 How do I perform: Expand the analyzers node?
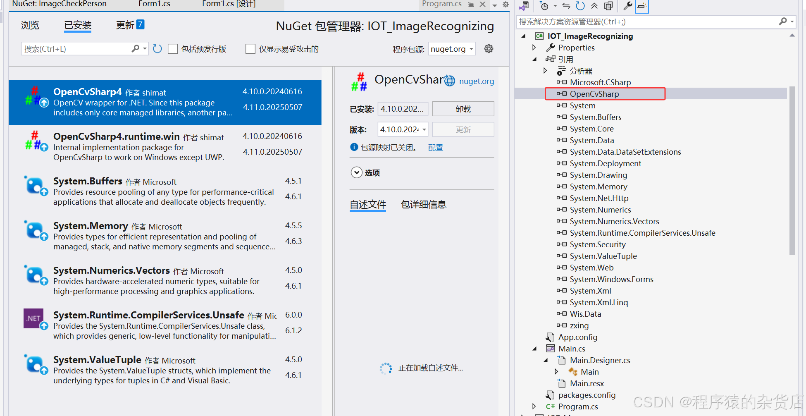click(x=545, y=71)
